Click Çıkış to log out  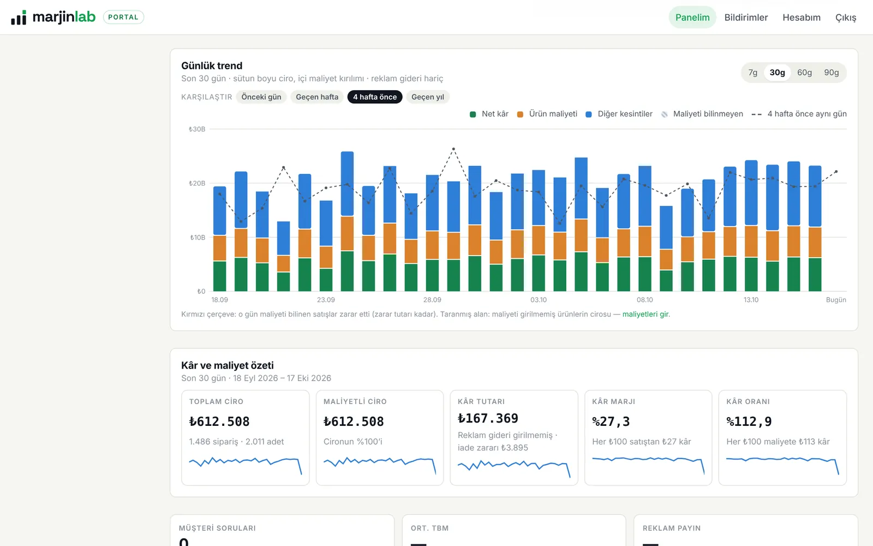click(x=846, y=17)
